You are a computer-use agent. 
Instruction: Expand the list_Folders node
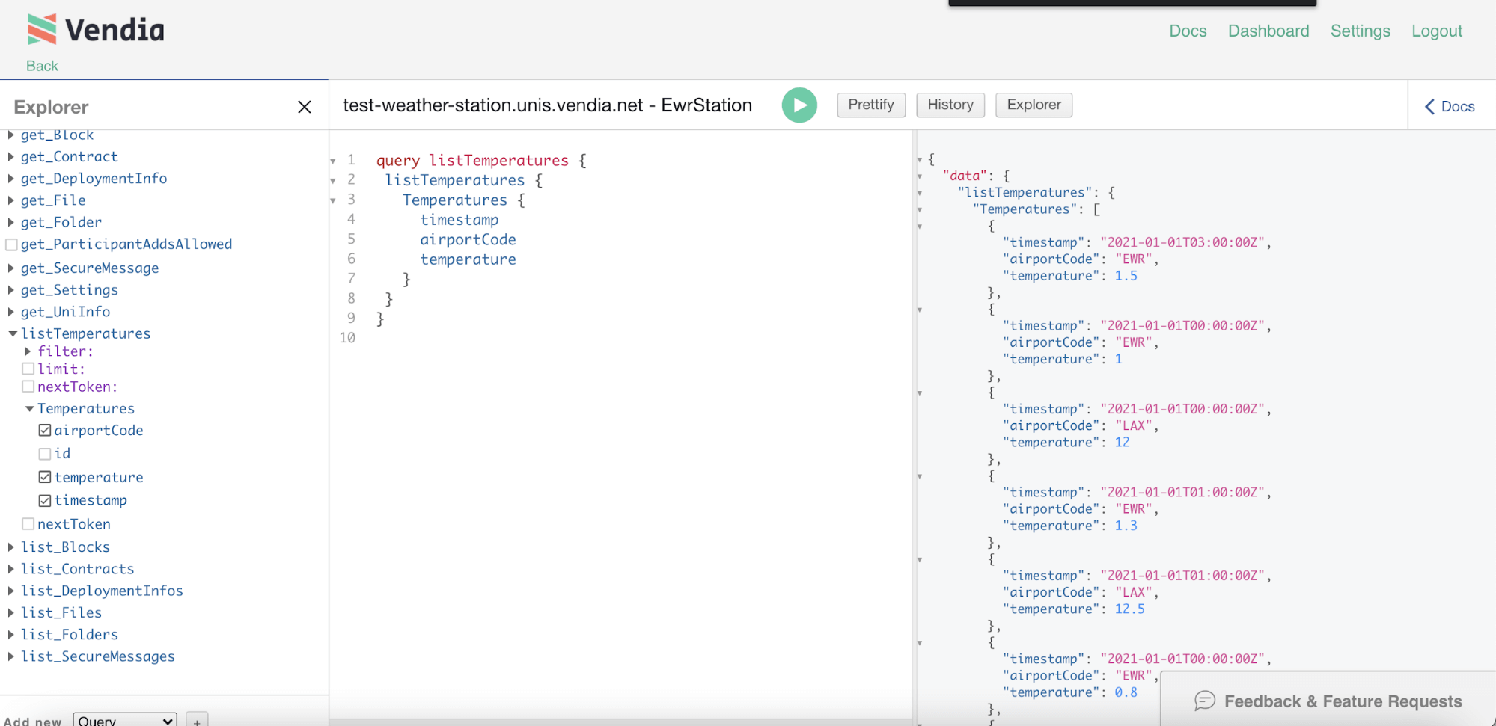11,634
